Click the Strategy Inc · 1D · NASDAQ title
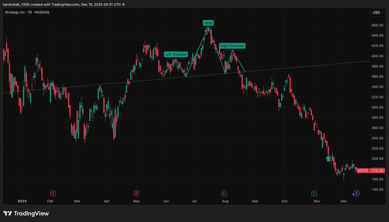 (27, 12)
